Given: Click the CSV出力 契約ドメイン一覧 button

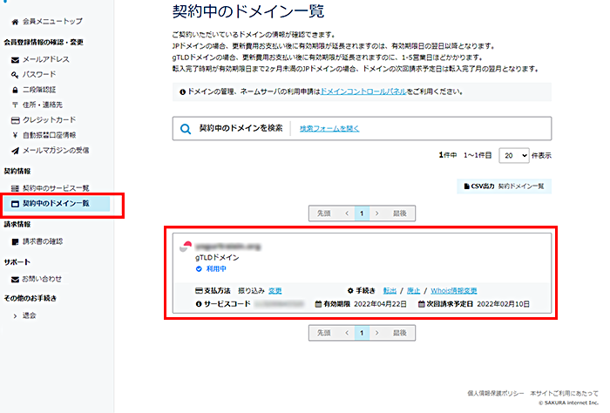Looking at the screenshot, I should tap(504, 186).
